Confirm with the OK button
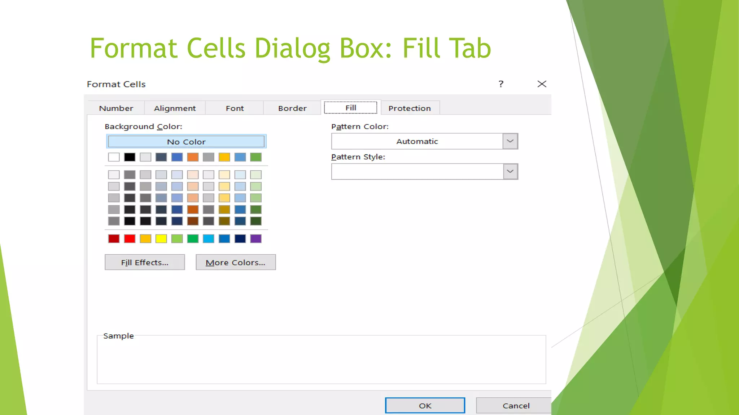 coord(425,406)
